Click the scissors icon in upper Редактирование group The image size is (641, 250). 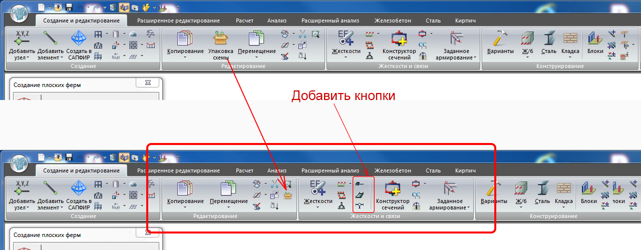tap(302, 34)
